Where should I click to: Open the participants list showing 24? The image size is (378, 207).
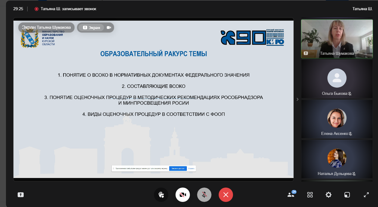tap(291, 194)
